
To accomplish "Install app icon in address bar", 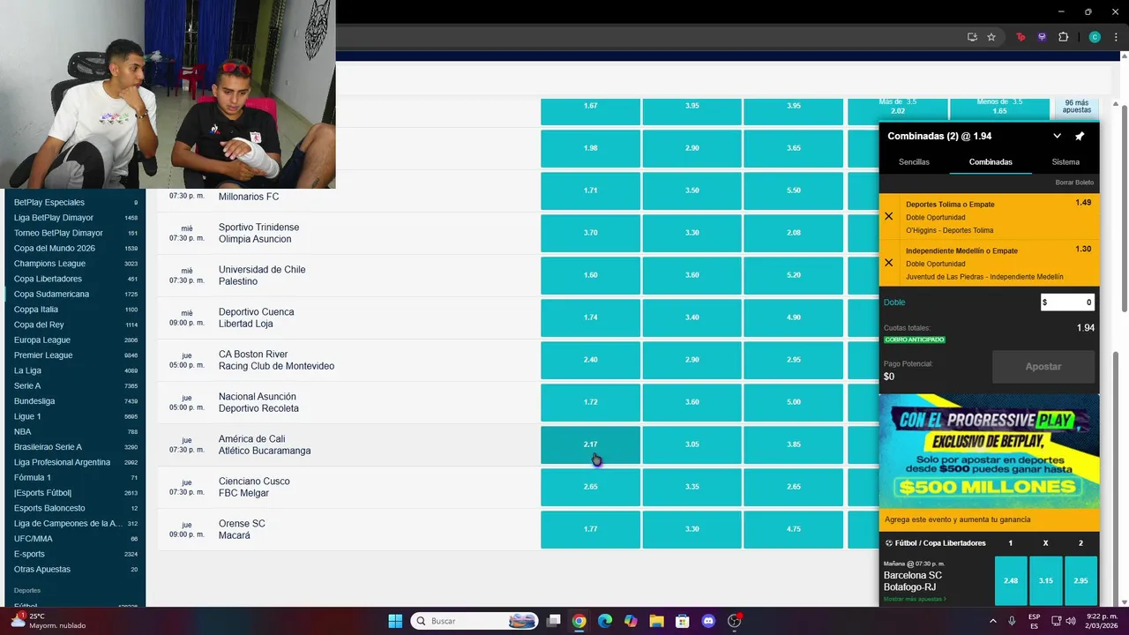I will click(x=972, y=37).
